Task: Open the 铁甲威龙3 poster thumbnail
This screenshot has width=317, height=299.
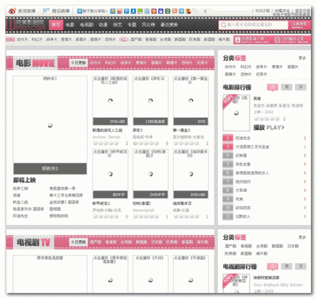Action: (110, 174)
